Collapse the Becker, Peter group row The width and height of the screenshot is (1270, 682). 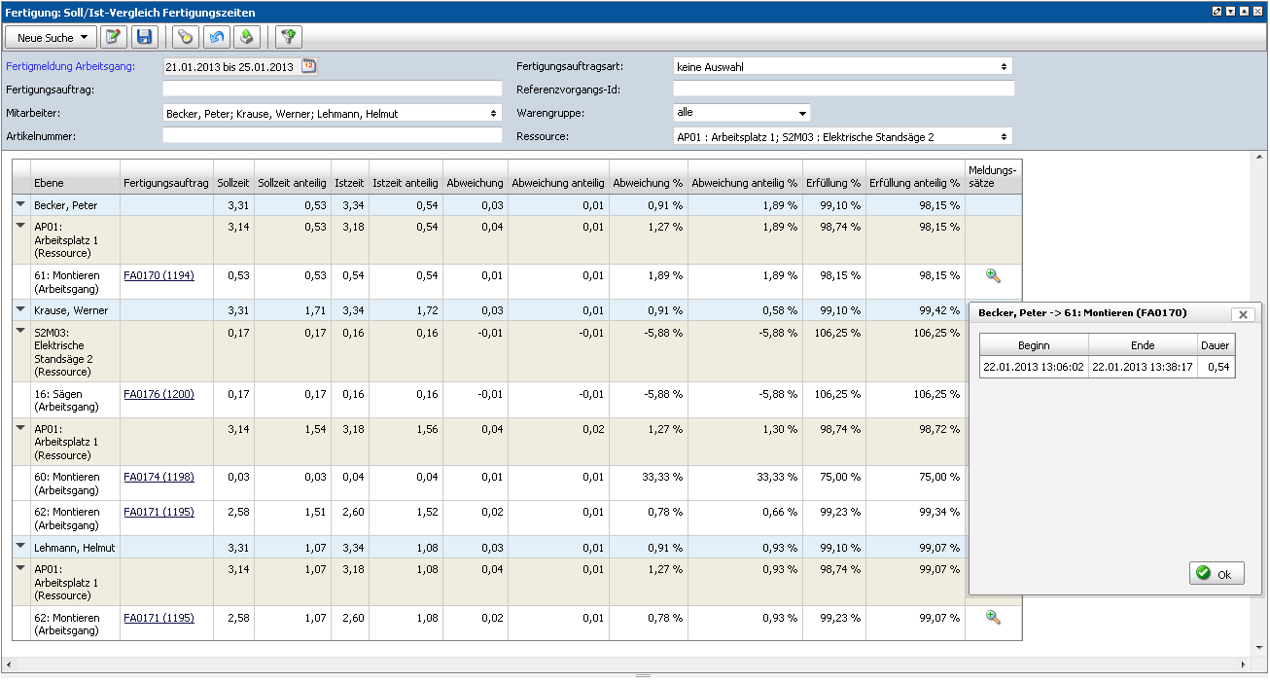click(x=20, y=204)
